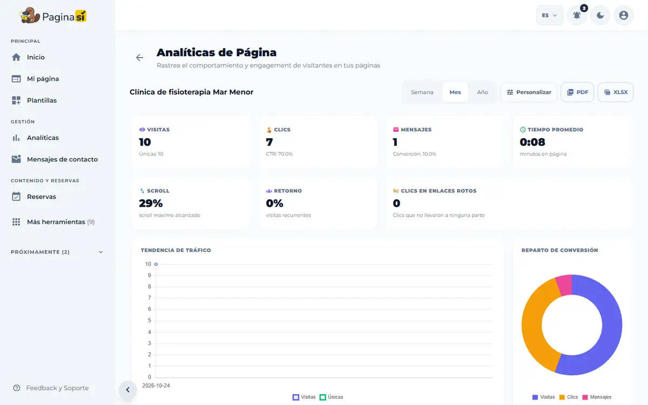Click the Tendencia de Tráfico heading
The width and height of the screenshot is (648, 405).
tap(176, 251)
